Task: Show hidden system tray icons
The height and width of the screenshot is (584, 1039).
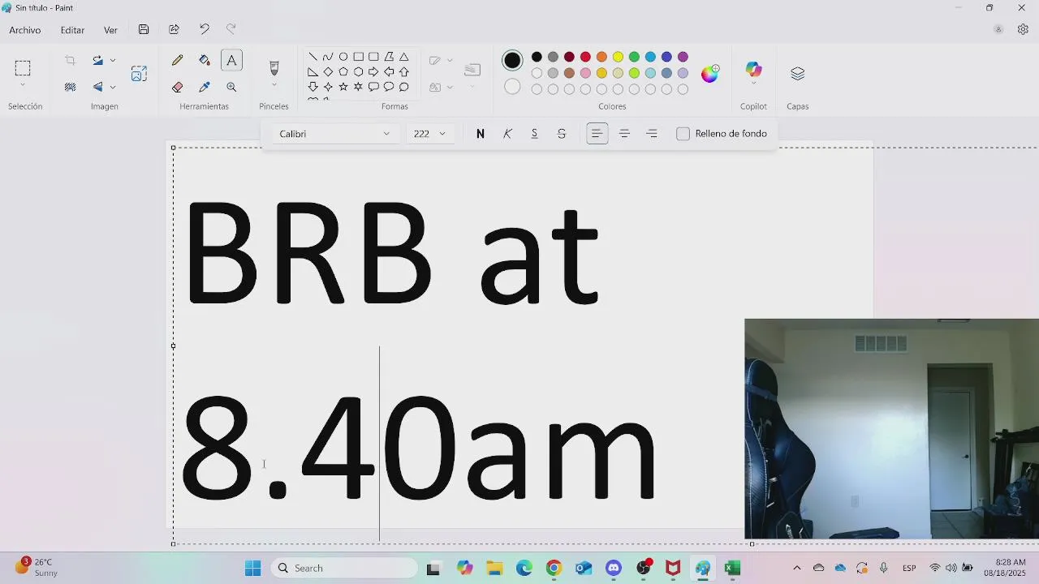Action: point(796,568)
